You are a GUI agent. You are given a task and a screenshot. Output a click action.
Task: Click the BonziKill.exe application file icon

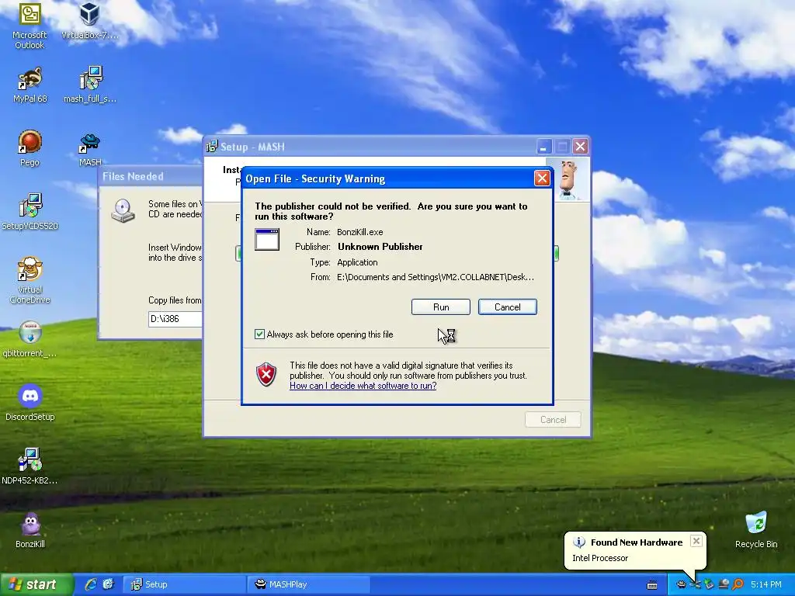click(x=267, y=239)
